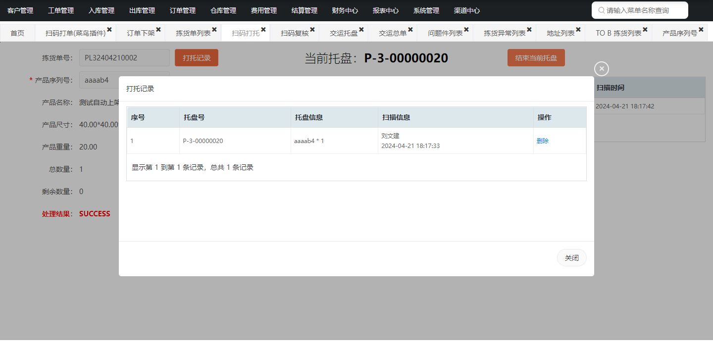Click the 关闭 button in the dialog
This screenshot has width=713, height=348.
click(x=572, y=258)
